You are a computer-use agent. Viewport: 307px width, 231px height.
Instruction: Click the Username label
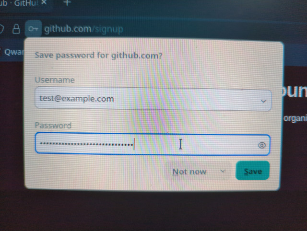pyautogui.click(x=55, y=80)
